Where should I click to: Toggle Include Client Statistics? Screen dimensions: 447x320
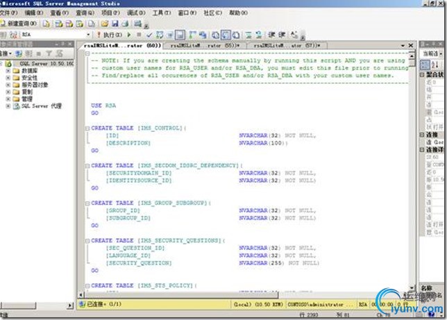[203, 35]
